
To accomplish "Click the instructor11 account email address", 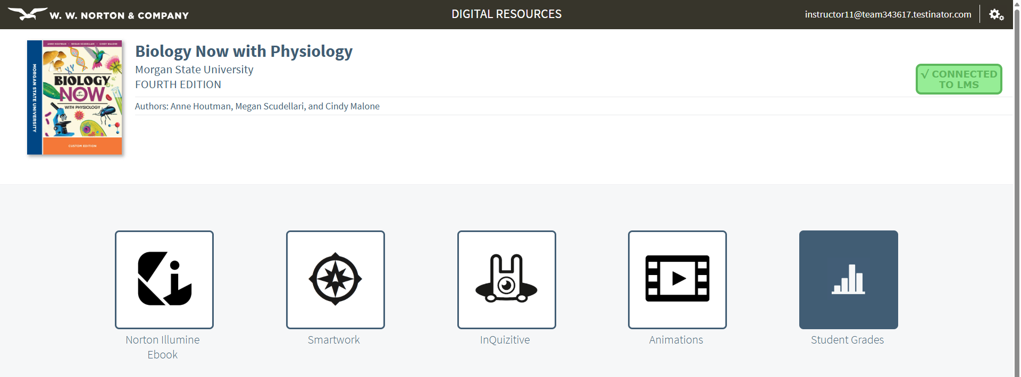I will pos(888,14).
